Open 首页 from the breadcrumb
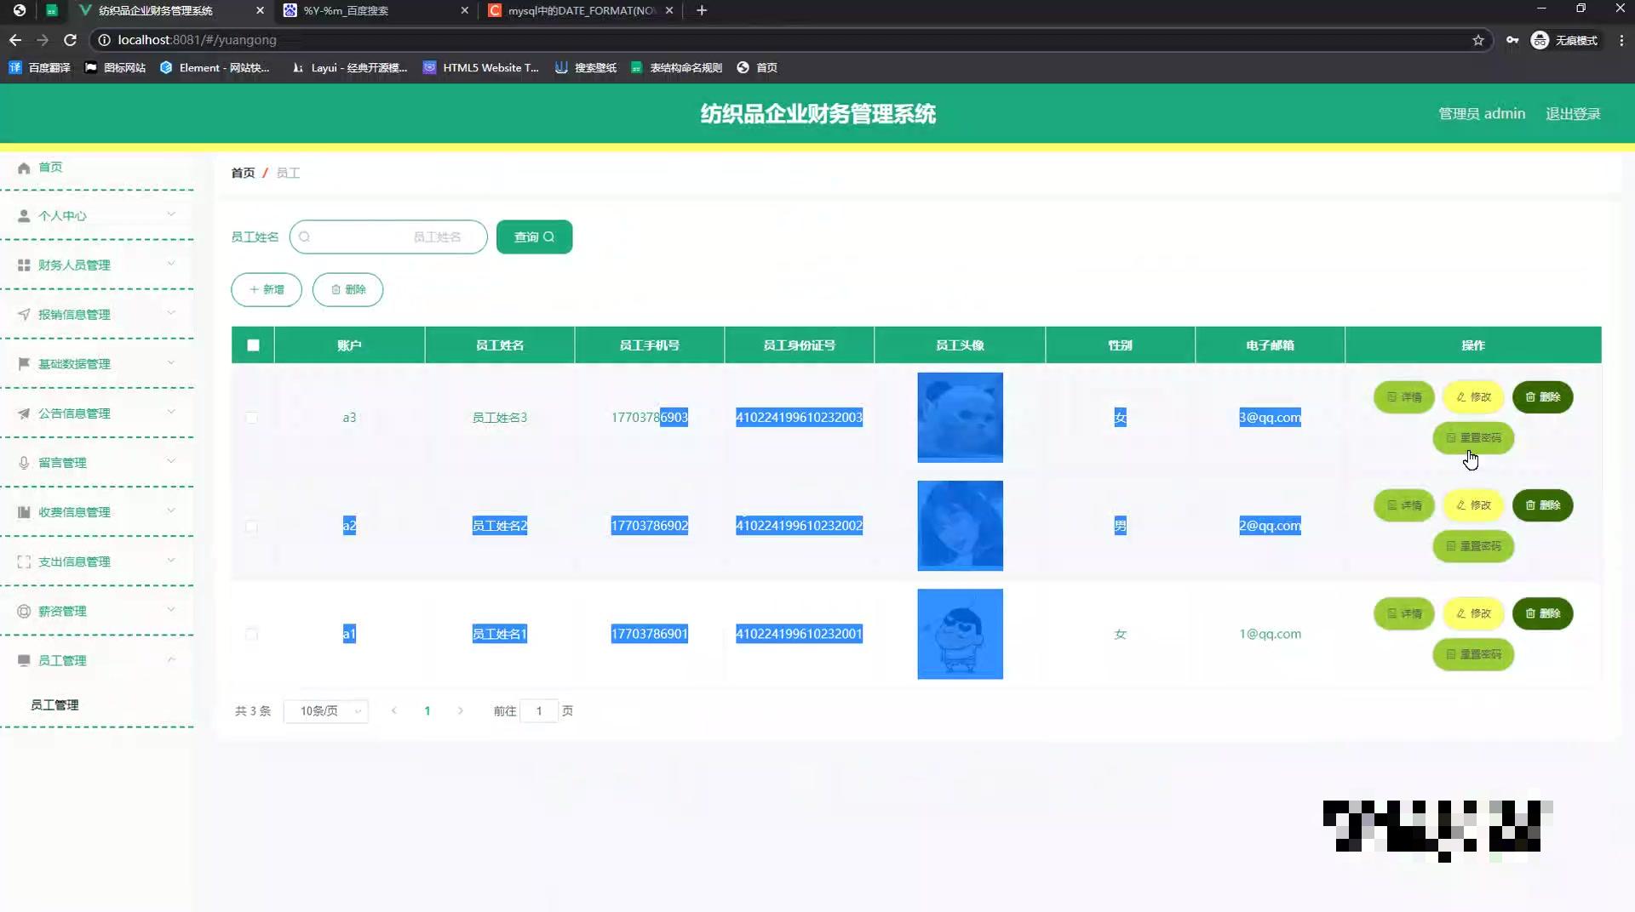Viewport: 1635px width, 912px height. point(242,173)
